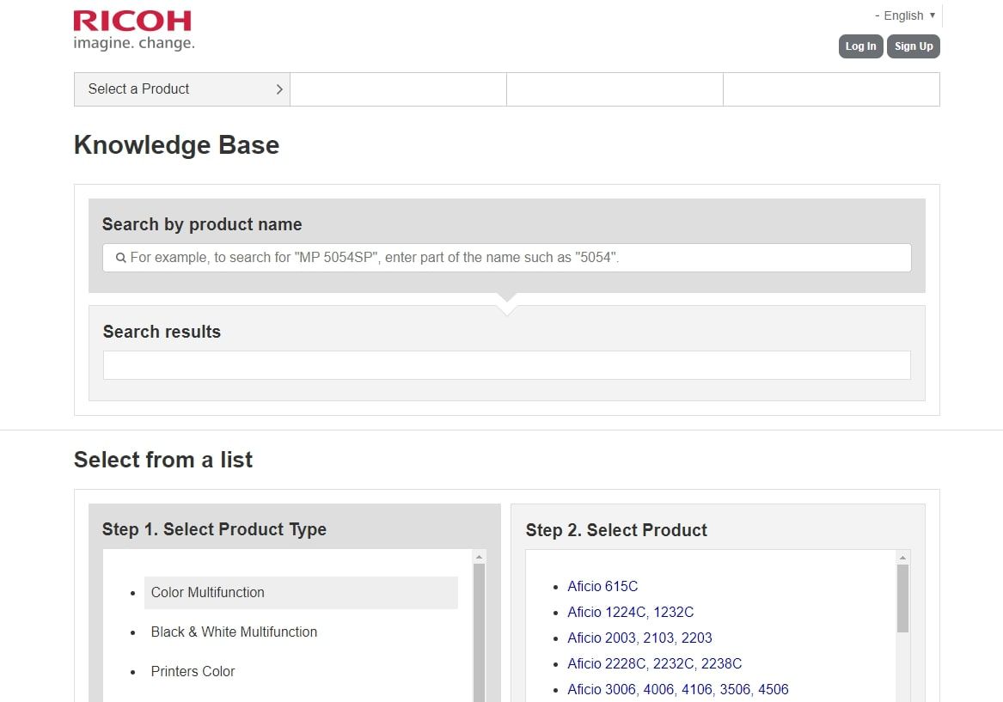The image size is (1003, 702).
Task: Click scroll-up arrow in Product Type list
Action: tap(480, 558)
